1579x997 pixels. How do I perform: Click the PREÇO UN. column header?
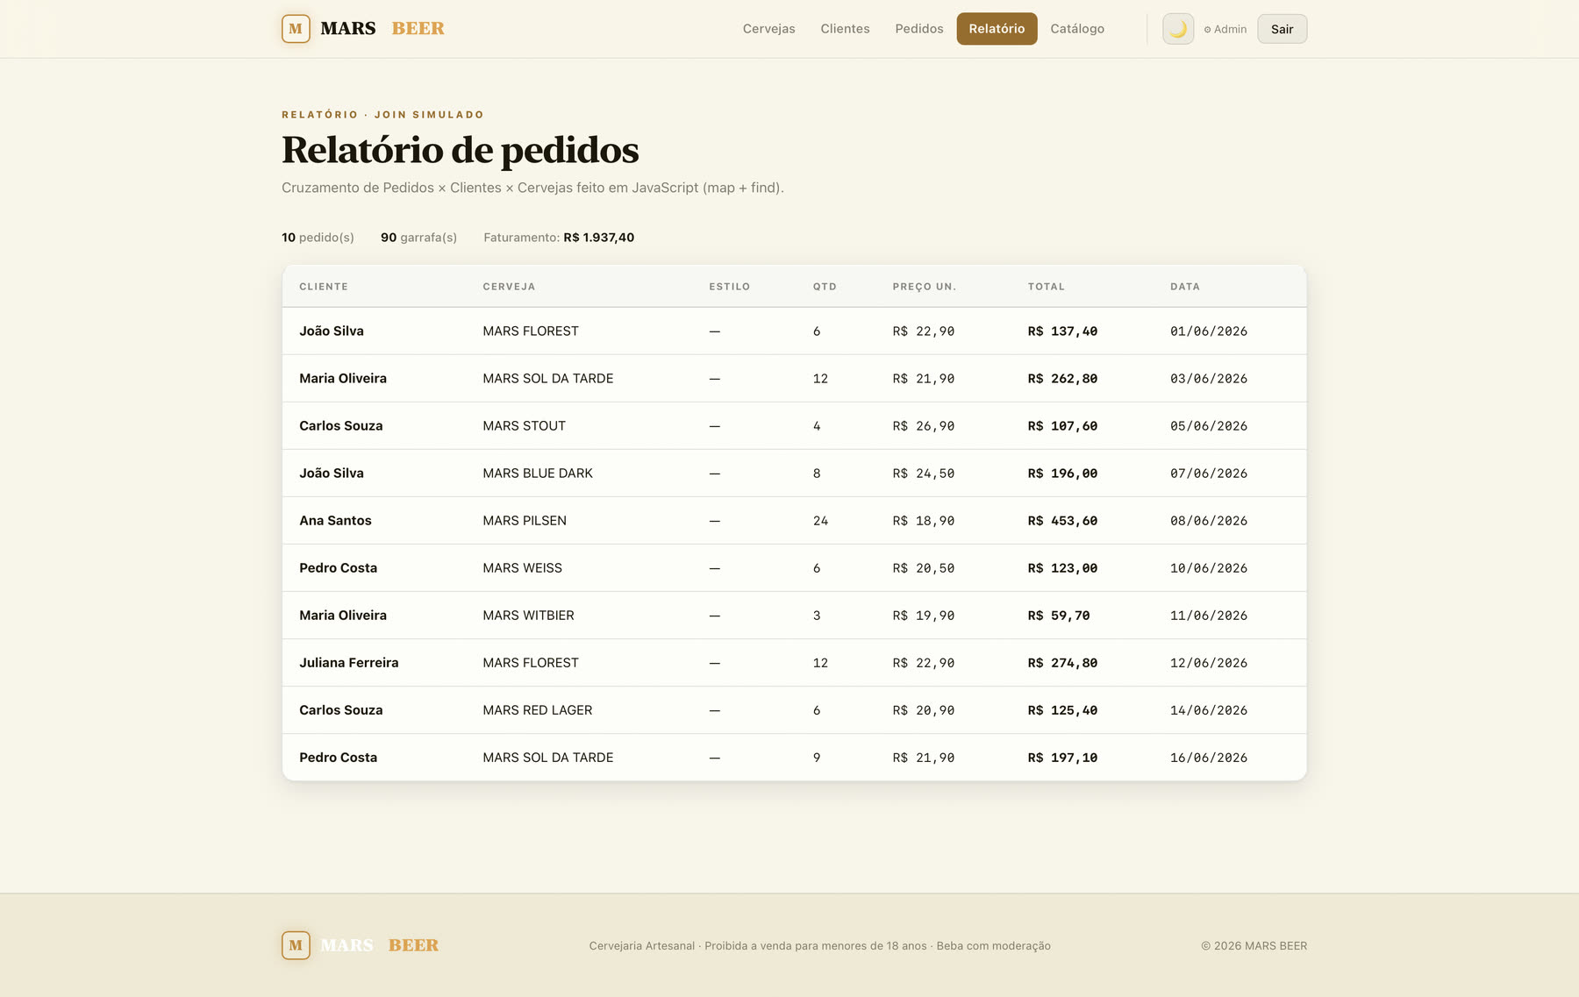click(925, 287)
